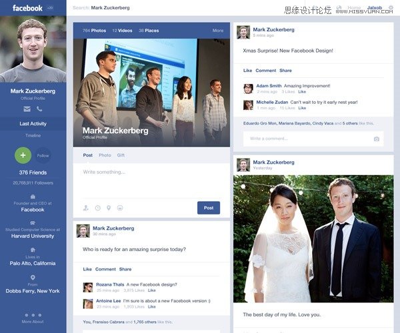Click education icon above Harvard University
Viewport: 400px width, 333px height.
coord(33,223)
